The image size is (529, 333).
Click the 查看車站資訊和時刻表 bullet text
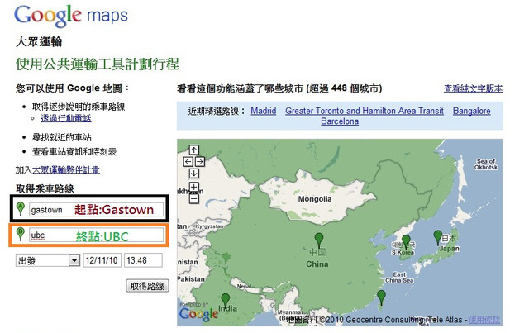pos(74,152)
